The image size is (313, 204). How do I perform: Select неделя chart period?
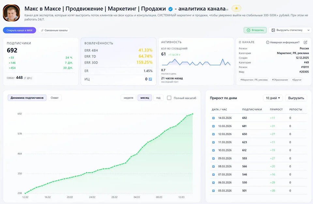[128, 98]
